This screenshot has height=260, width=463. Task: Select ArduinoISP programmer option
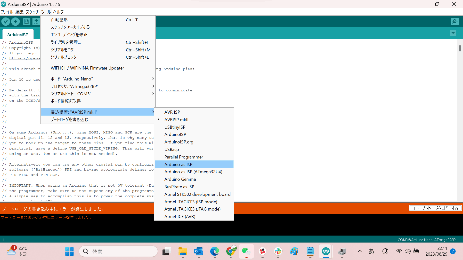(194, 134)
